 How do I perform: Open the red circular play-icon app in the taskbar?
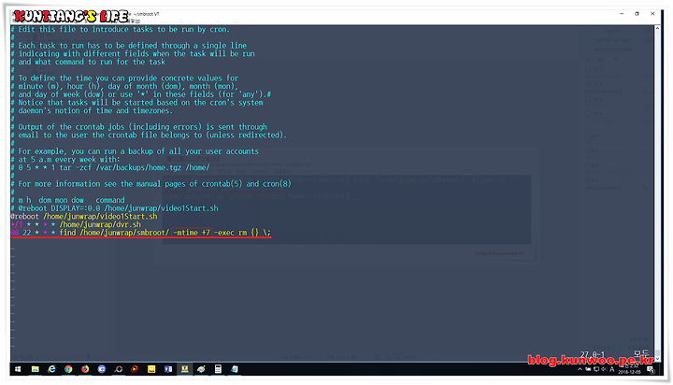135,369
